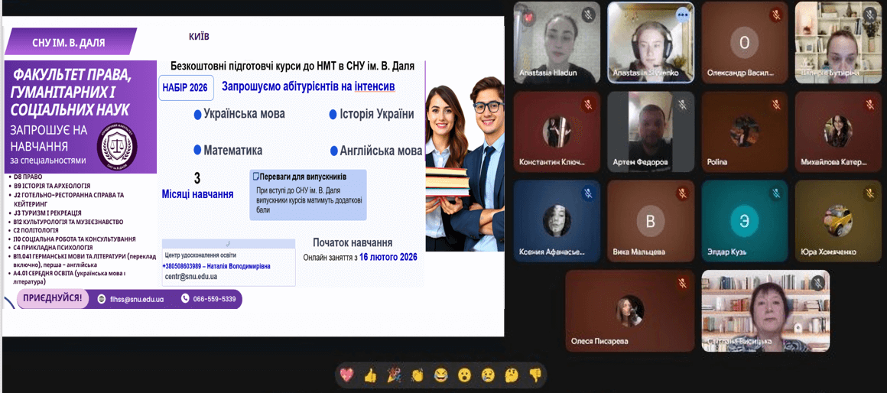This screenshot has width=887, height=393.
Task: Click the D8 ПРАВО specialty item
Action: tap(29, 177)
